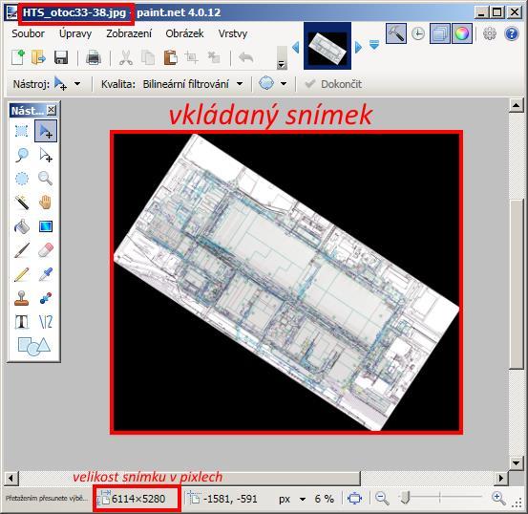Screen dimensions: 528x514
Task: Click the Save disk icon
Action: (x=61, y=57)
